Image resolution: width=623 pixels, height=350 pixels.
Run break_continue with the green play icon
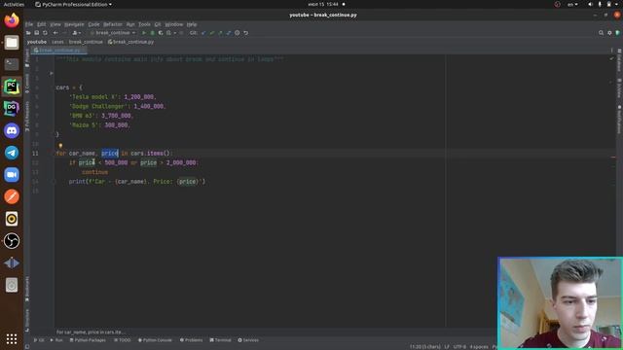[x=144, y=33]
